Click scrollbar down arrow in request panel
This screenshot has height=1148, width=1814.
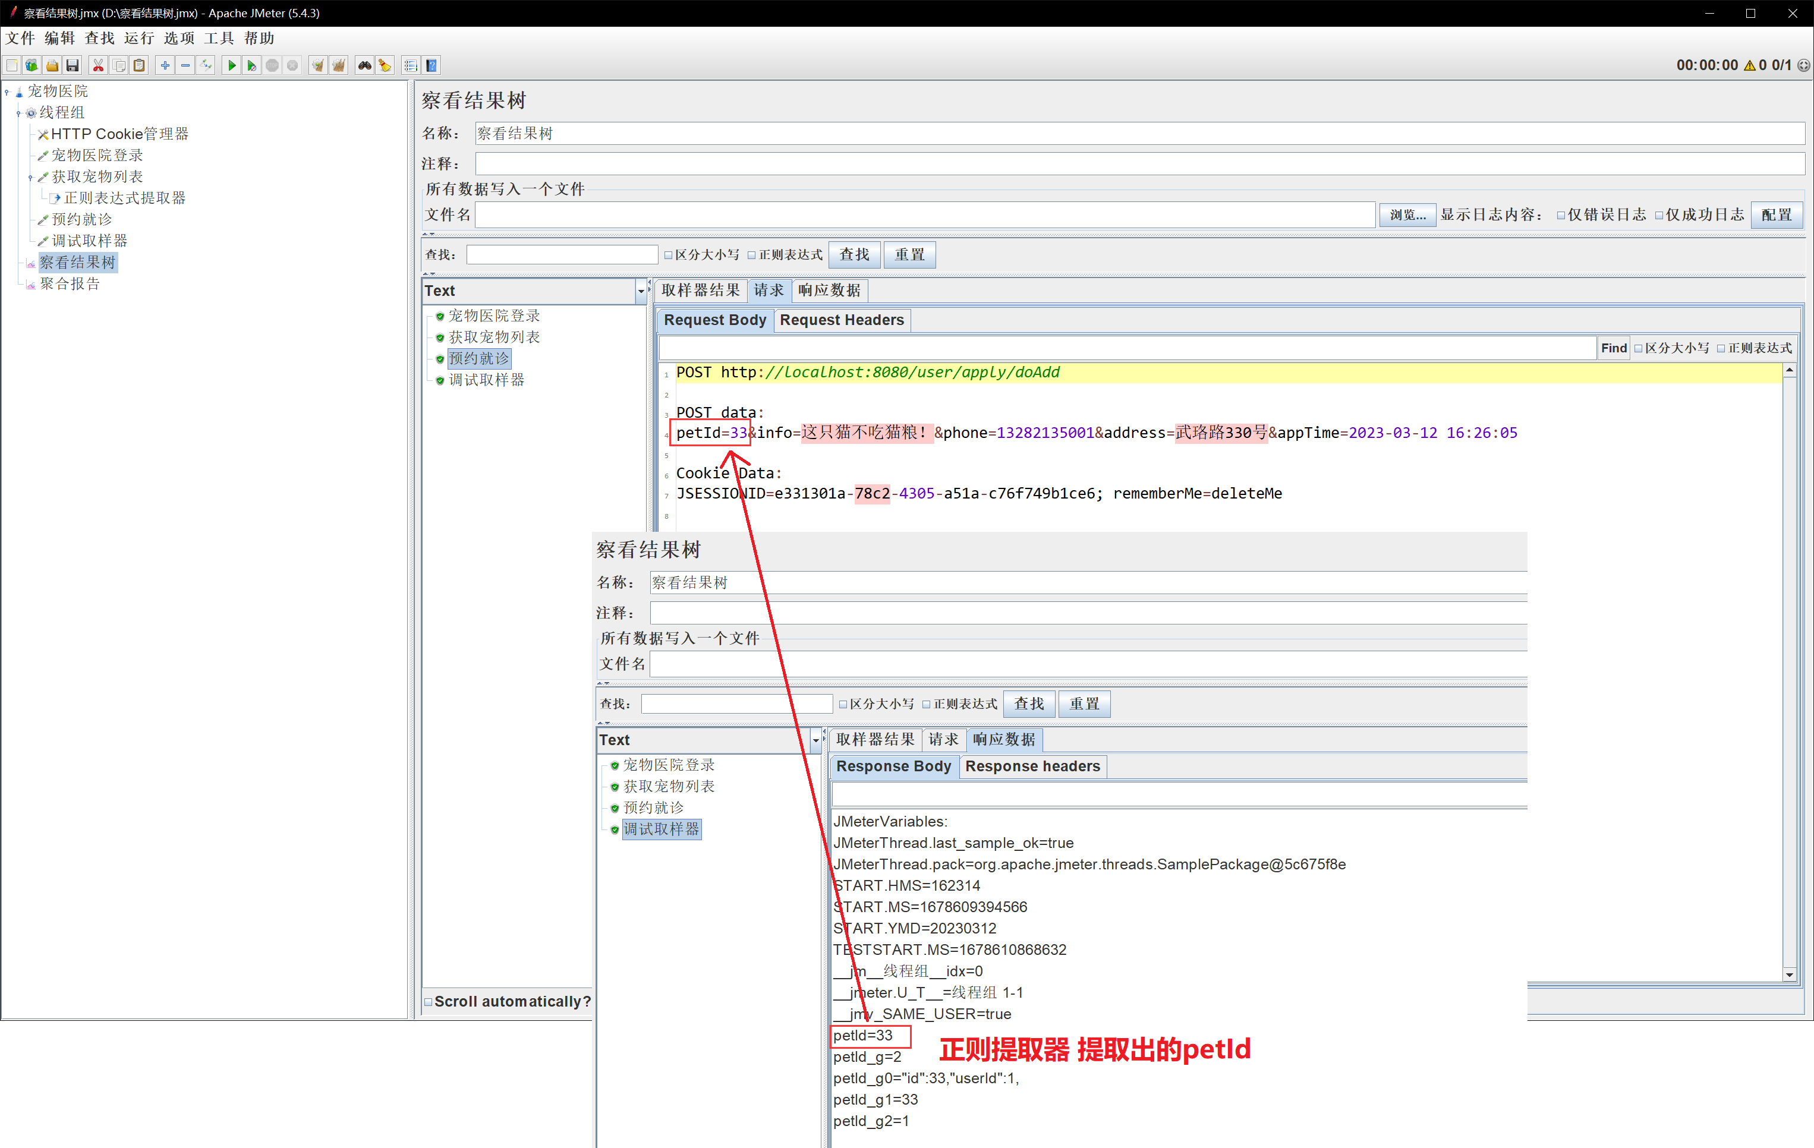tap(1789, 974)
